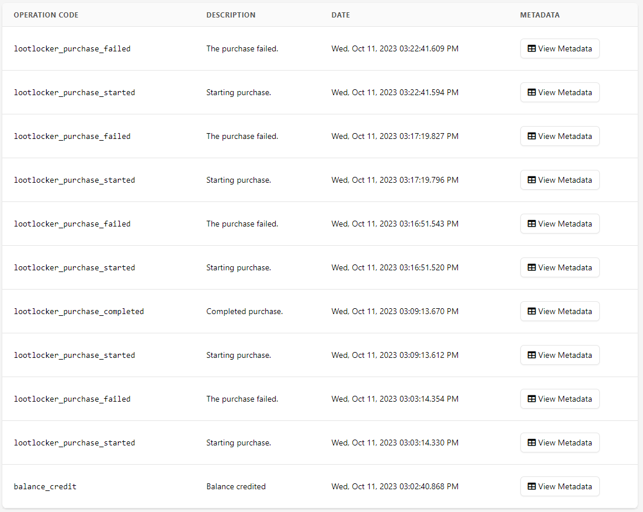The height and width of the screenshot is (512, 643).
Task: Click the Description column header
Action: point(231,15)
